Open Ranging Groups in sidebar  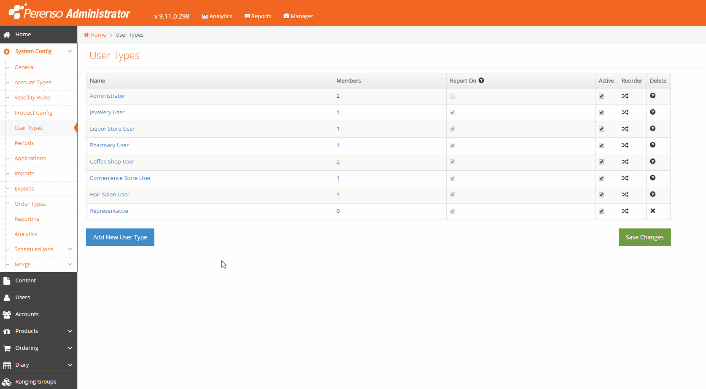(36, 382)
